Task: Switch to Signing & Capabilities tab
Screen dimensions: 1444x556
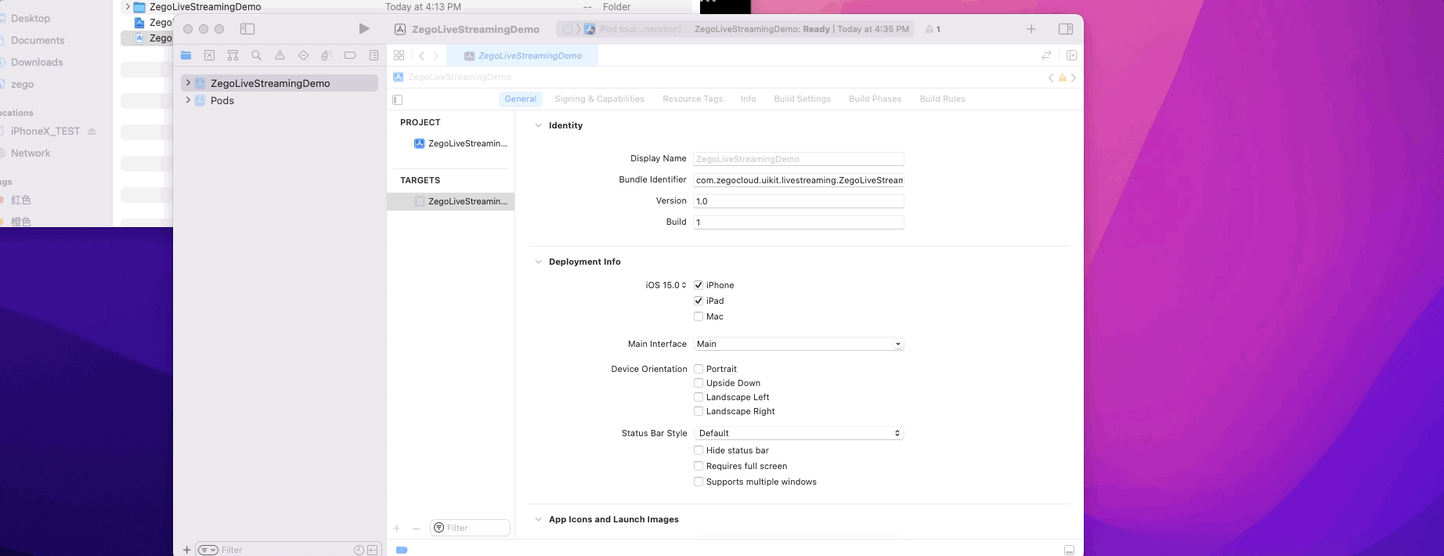Action: click(599, 99)
